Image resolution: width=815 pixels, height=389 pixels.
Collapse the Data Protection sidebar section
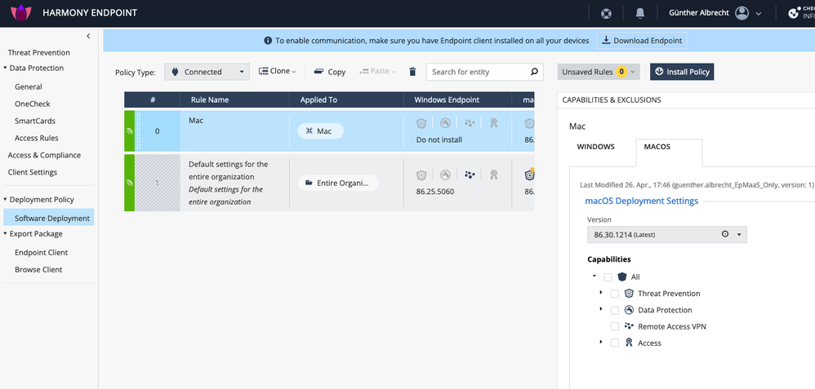tap(5, 68)
